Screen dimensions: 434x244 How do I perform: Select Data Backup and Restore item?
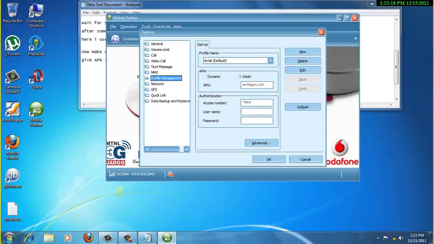click(x=170, y=101)
